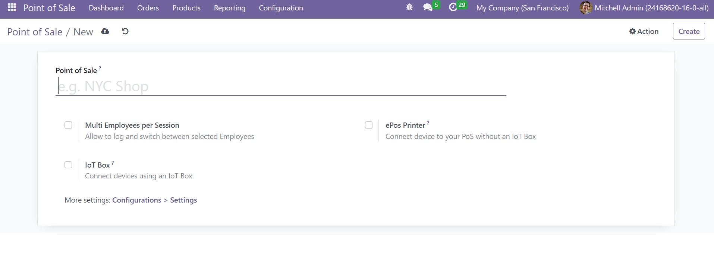Open the Action dropdown menu
This screenshot has width=714, height=267.
coord(644,31)
